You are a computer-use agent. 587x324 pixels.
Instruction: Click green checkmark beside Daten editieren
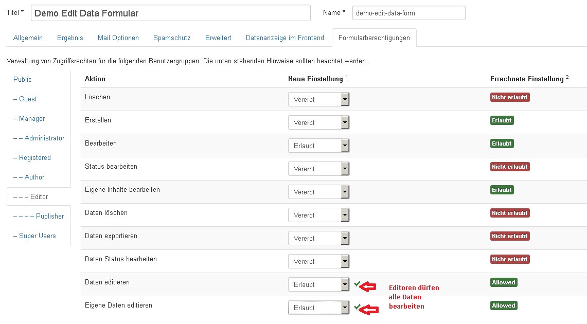(x=357, y=283)
